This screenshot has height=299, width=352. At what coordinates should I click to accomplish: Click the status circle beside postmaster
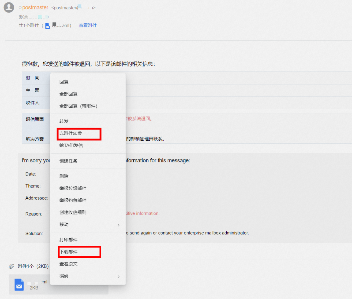point(20,8)
